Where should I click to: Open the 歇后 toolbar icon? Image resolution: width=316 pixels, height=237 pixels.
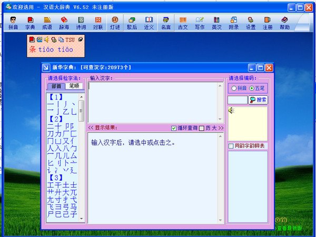(132, 23)
